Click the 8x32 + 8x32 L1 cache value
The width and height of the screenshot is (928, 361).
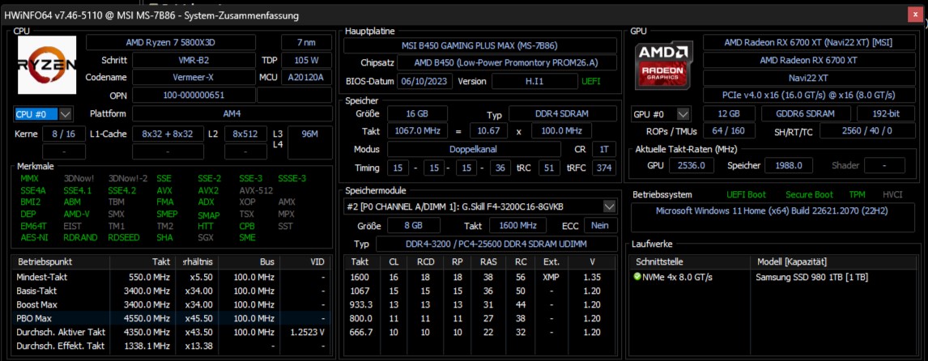[168, 134]
